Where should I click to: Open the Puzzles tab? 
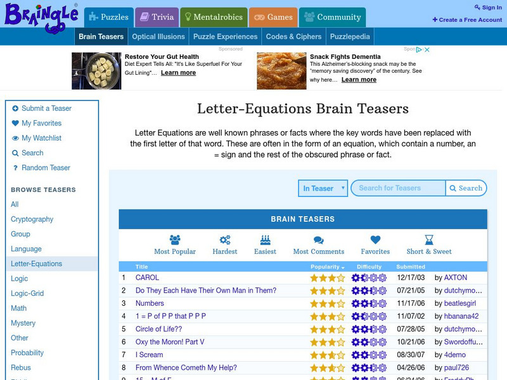tap(108, 18)
